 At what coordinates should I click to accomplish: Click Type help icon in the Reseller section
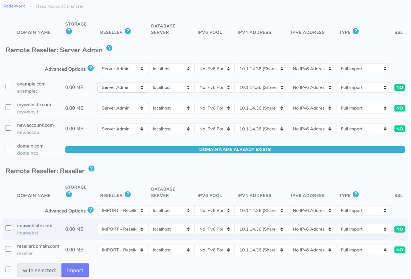tap(356, 194)
